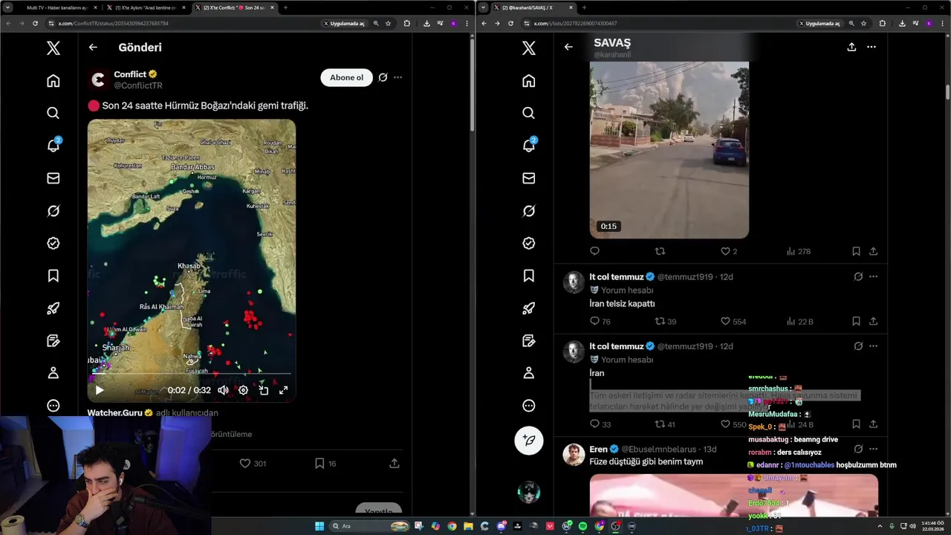Play the Hürmüz Boğazı ship traffic video
The image size is (951, 535).
[100, 390]
